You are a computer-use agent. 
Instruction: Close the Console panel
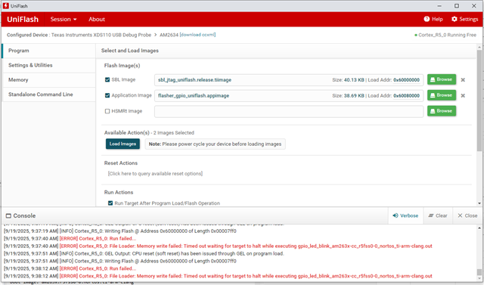(x=467, y=215)
